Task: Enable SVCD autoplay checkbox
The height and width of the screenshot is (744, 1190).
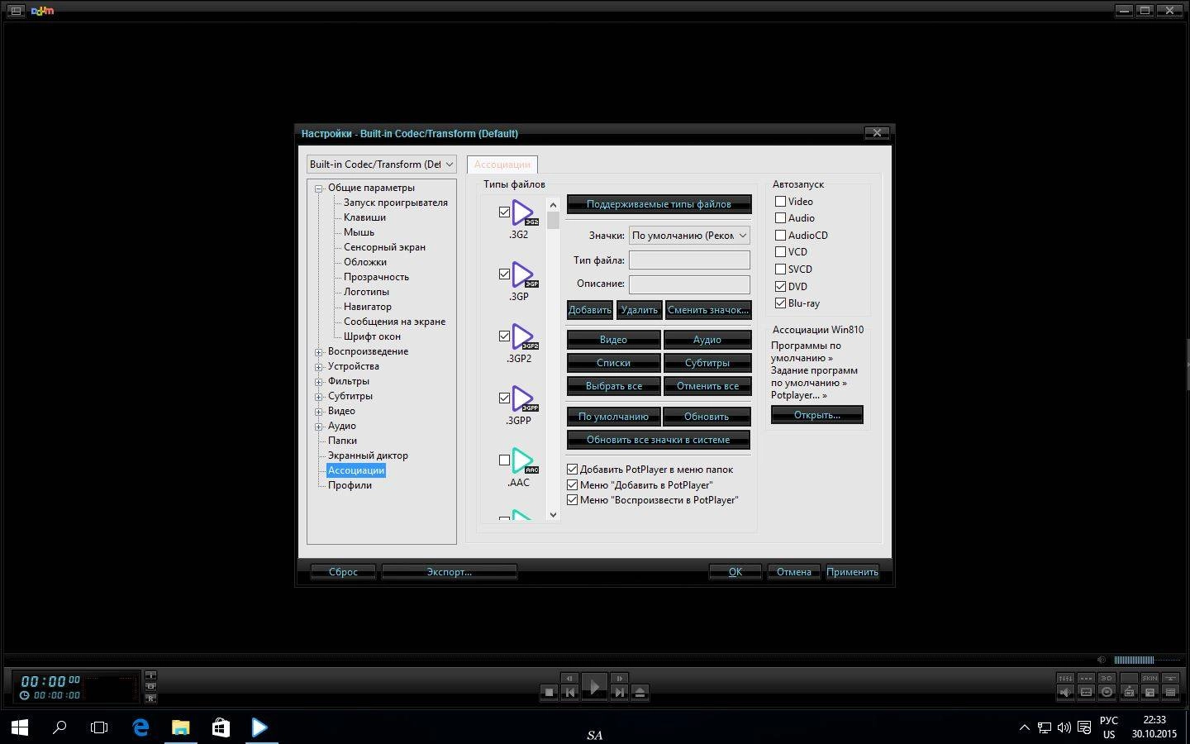Action: coord(780,269)
